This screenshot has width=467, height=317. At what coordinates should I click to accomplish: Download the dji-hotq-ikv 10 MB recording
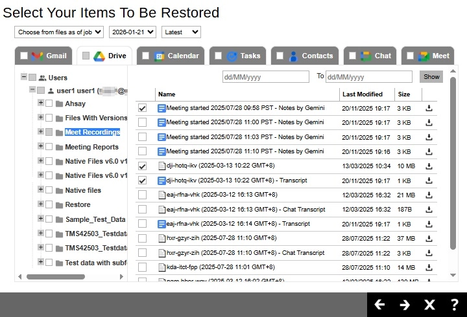(x=429, y=166)
